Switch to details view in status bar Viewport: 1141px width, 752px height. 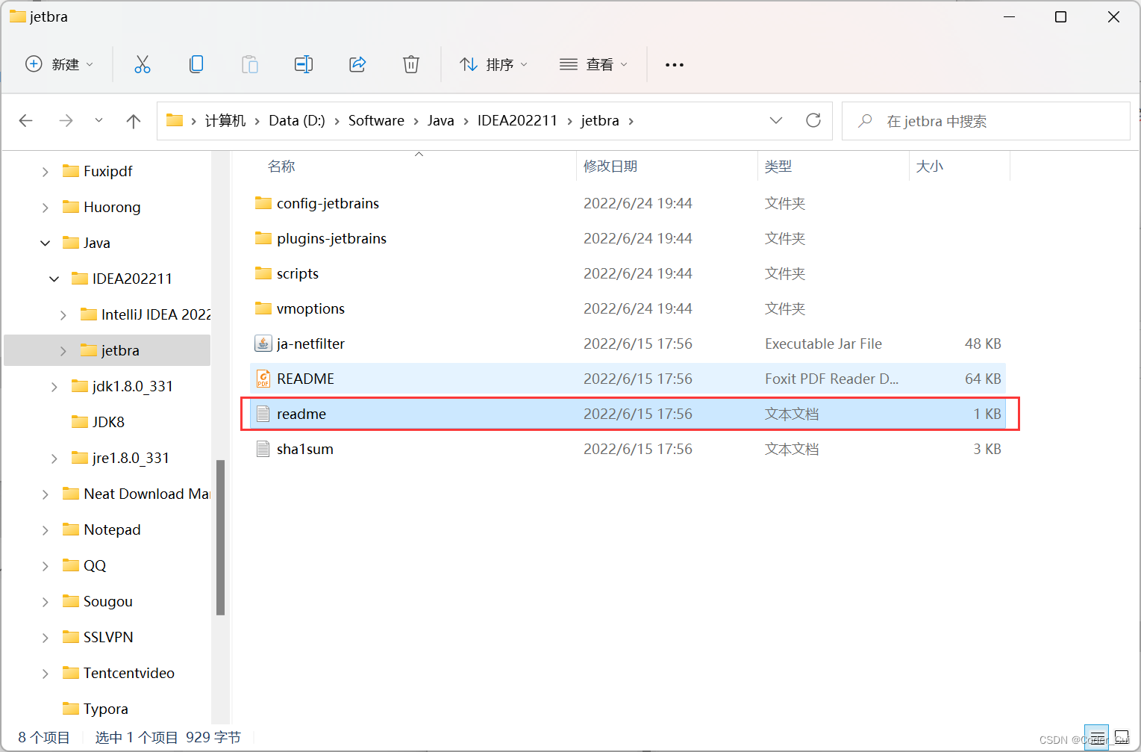tap(1096, 738)
